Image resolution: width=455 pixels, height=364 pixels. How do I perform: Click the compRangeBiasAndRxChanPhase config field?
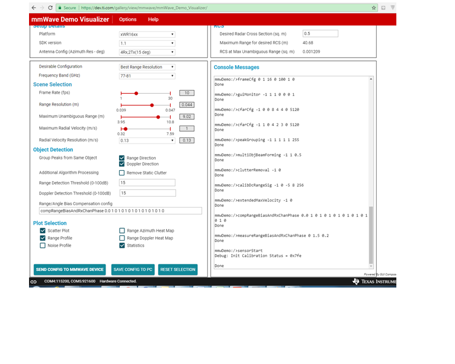(120, 210)
